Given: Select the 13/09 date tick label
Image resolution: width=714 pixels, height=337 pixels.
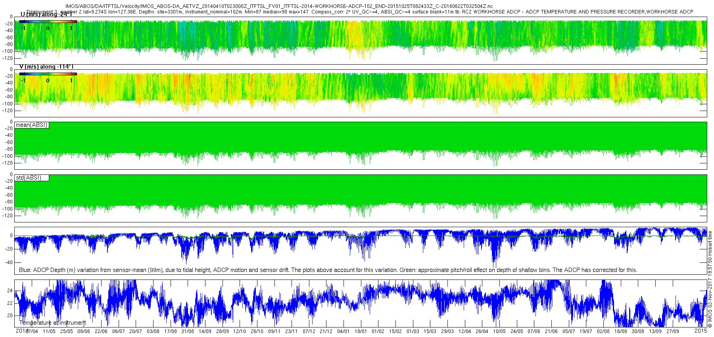Looking at the screenshot, I should 655,331.
